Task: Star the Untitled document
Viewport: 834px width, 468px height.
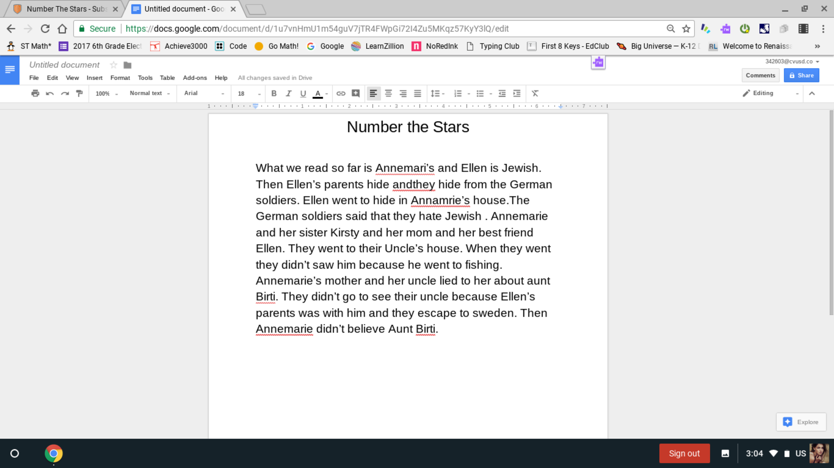Action: point(114,65)
